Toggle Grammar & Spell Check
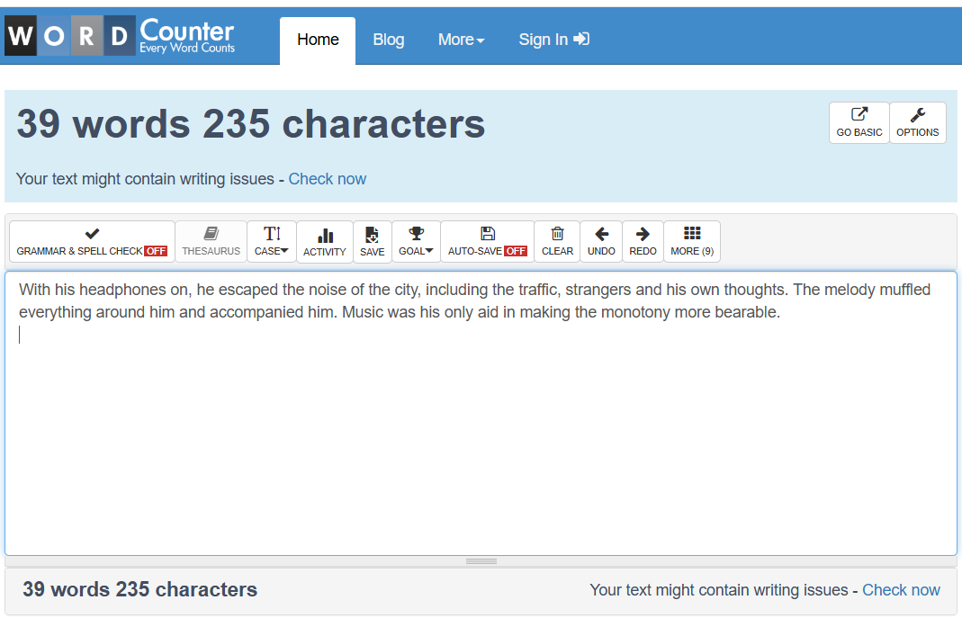Screen dimensions: 962x618 (92, 242)
